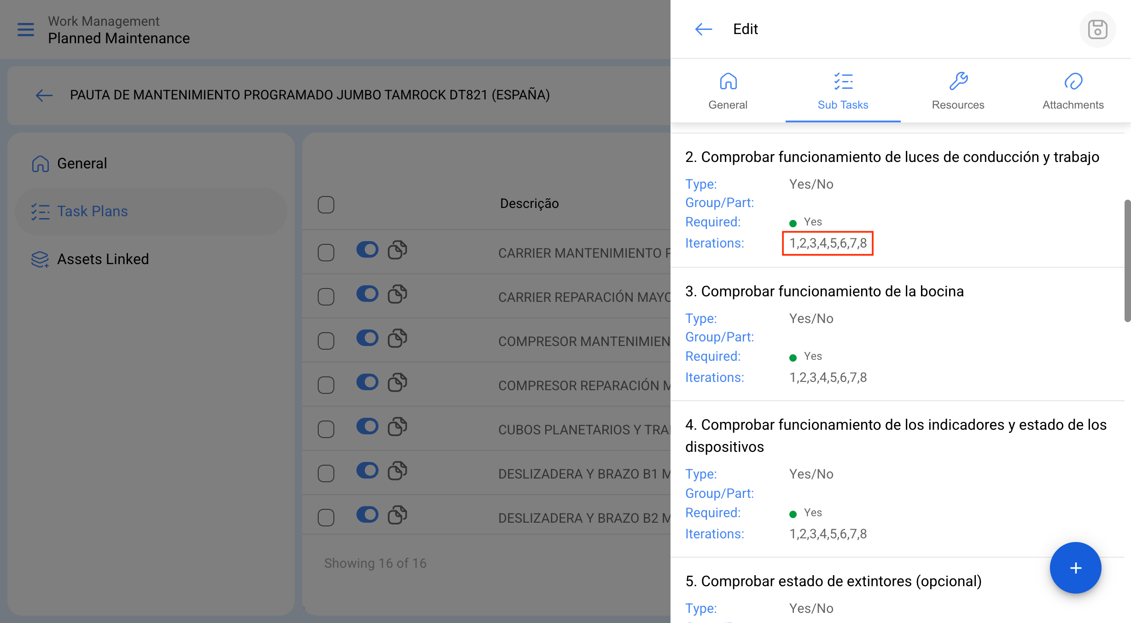
Task: Check the COMPRESOR REPARACIÓN row checkbox
Action: [x=326, y=385]
